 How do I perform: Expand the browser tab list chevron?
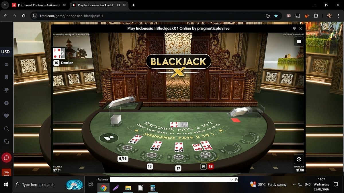[x=5, y=5]
